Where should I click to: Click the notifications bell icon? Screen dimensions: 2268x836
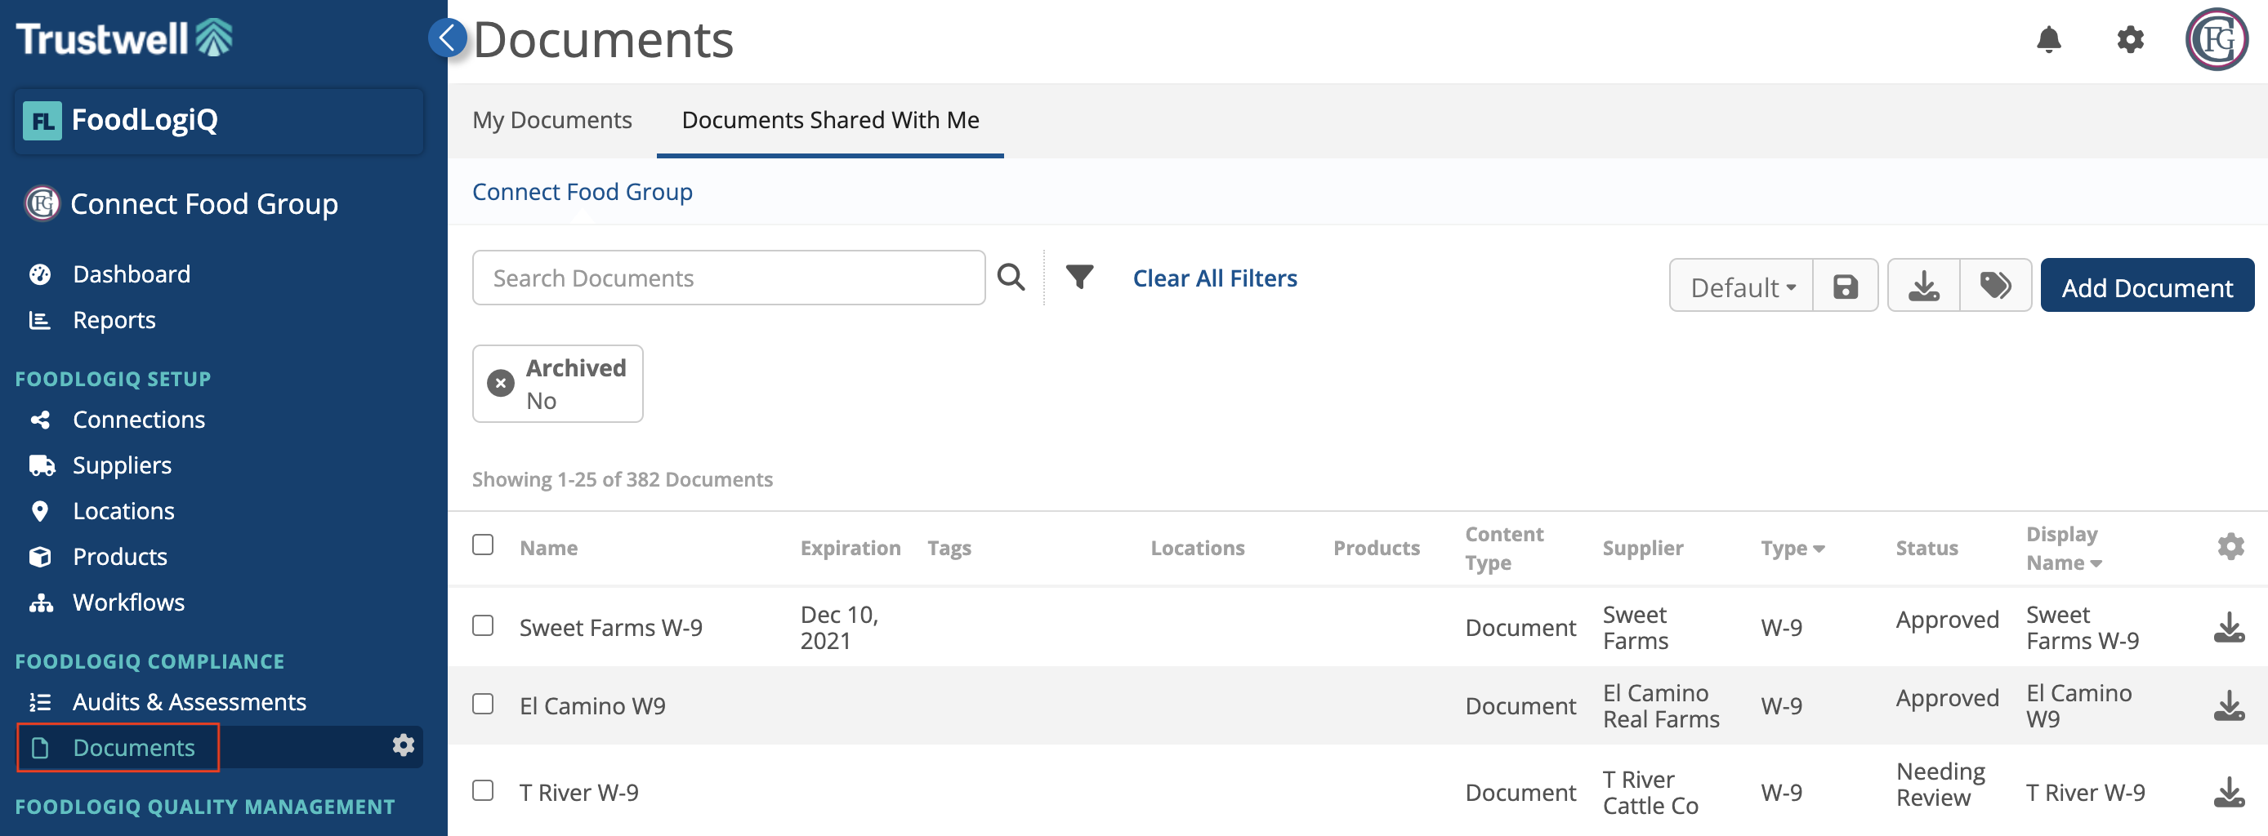pyautogui.click(x=2049, y=40)
